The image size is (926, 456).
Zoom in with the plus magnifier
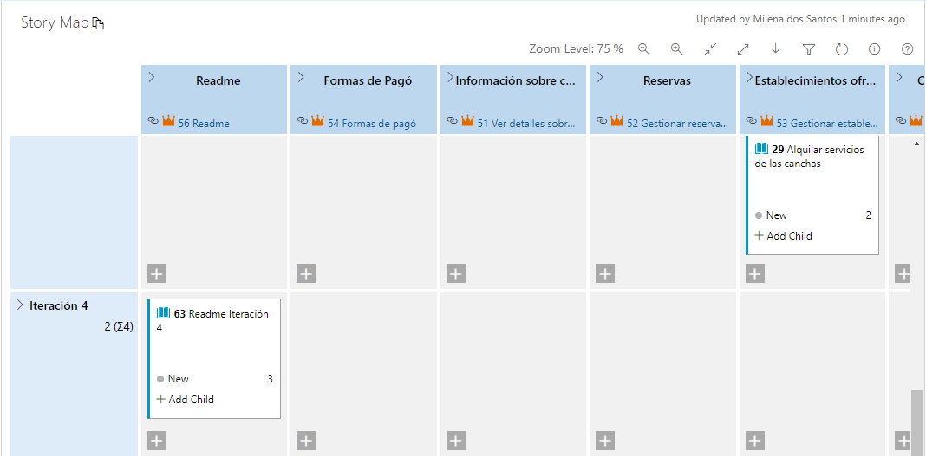pyautogui.click(x=677, y=49)
